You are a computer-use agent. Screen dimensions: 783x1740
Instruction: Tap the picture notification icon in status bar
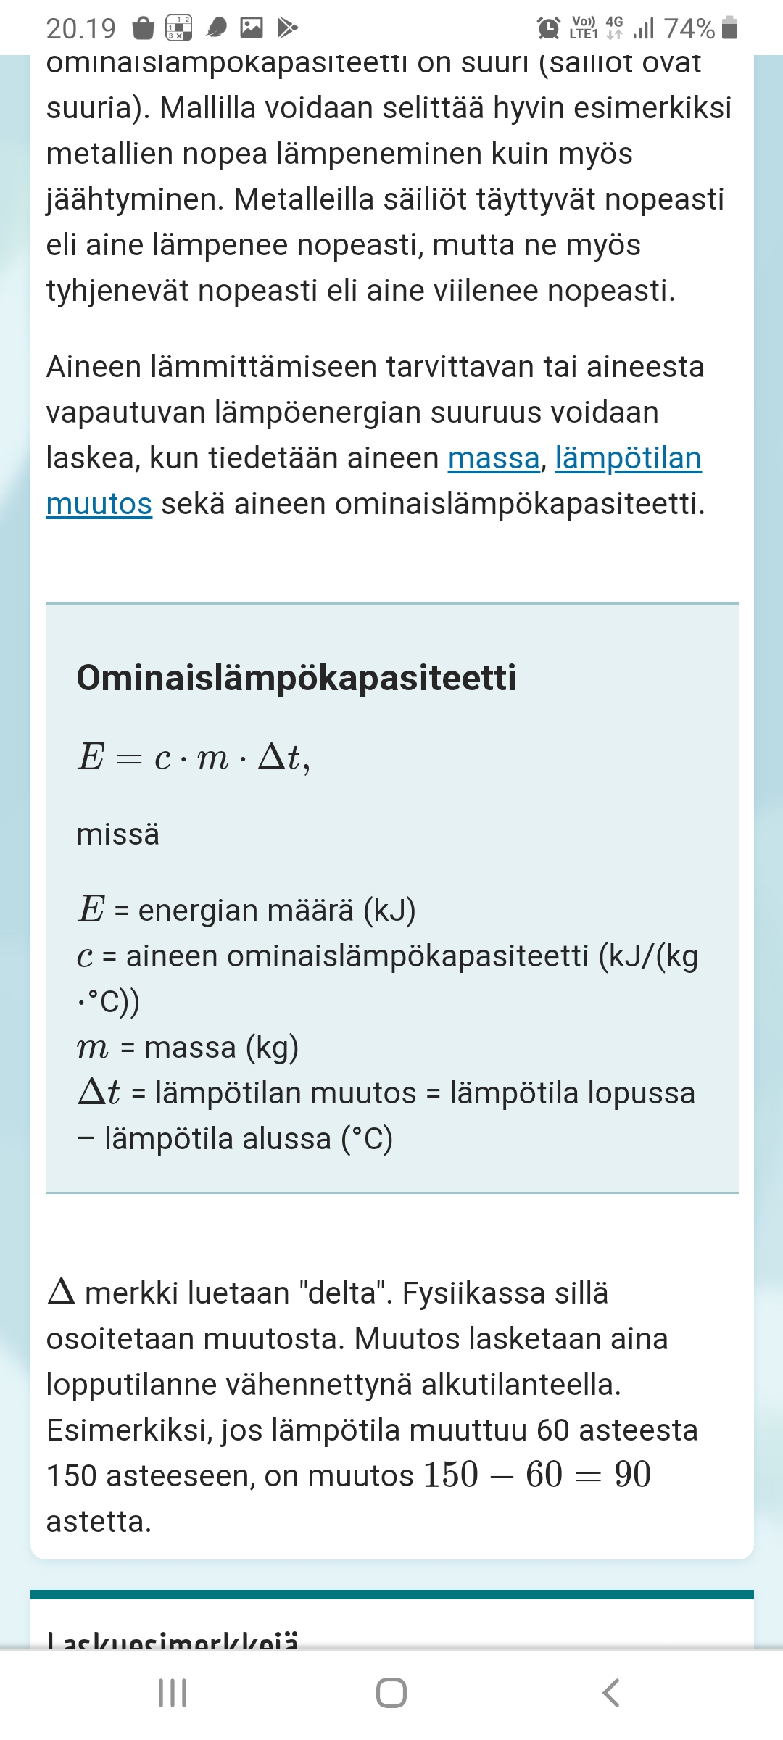click(252, 28)
